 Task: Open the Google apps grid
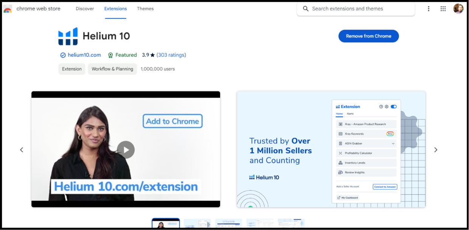[443, 8]
